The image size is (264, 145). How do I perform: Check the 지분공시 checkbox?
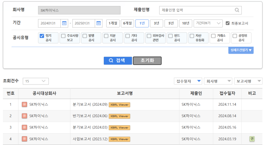pos(106,36)
